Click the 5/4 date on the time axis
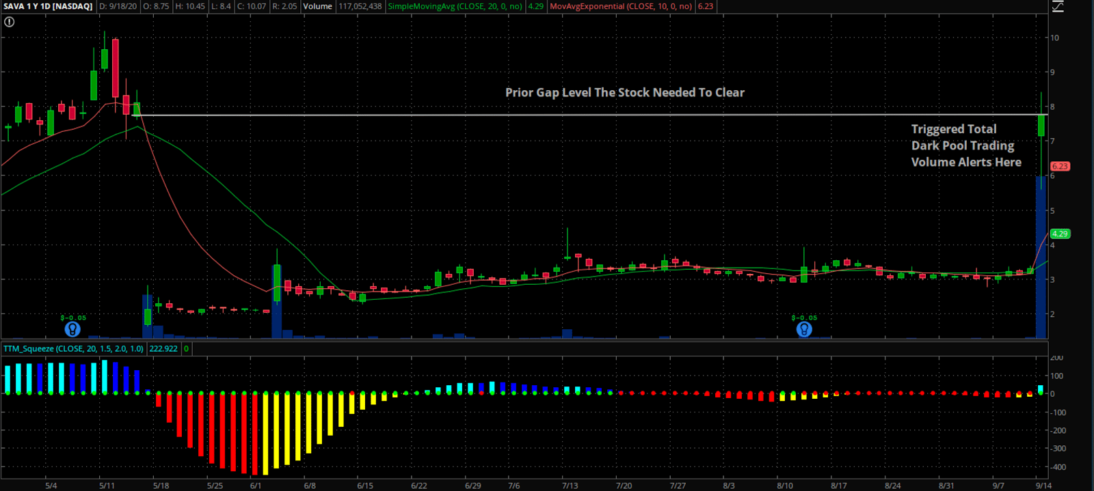1094x491 pixels. [51, 486]
